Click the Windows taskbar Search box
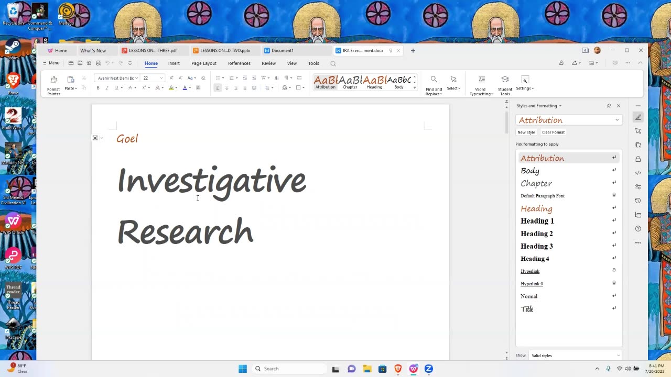 pyautogui.click(x=289, y=369)
